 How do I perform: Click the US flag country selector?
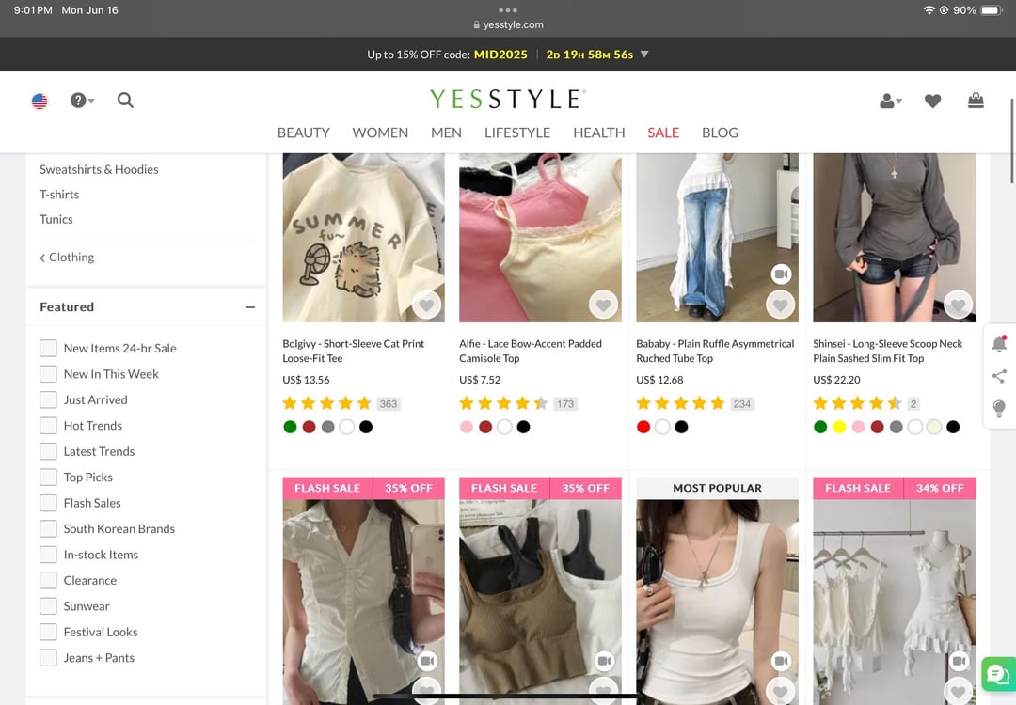(40, 102)
